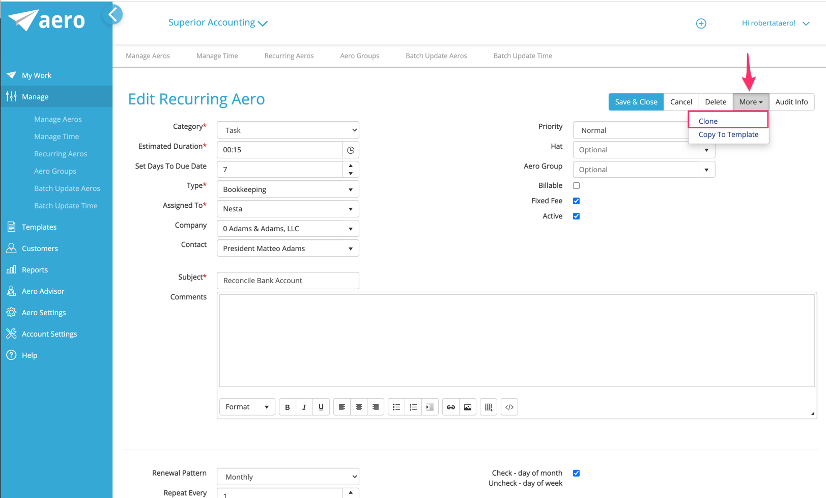Switch to the Batch Update Time tab
Image resolution: width=826 pixels, height=498 pixels.
[x=523, y=56]
